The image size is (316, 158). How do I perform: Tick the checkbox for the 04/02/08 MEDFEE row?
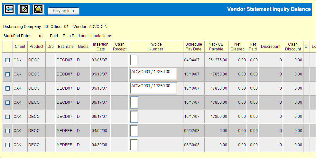[7, 131]
